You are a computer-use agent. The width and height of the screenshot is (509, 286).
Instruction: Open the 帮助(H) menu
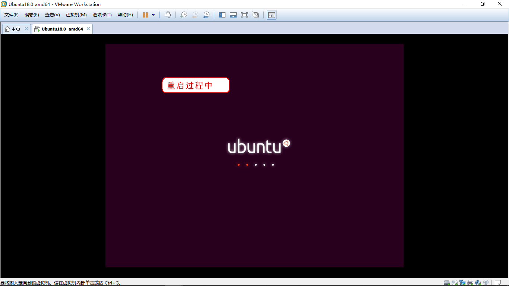(125, 15)
